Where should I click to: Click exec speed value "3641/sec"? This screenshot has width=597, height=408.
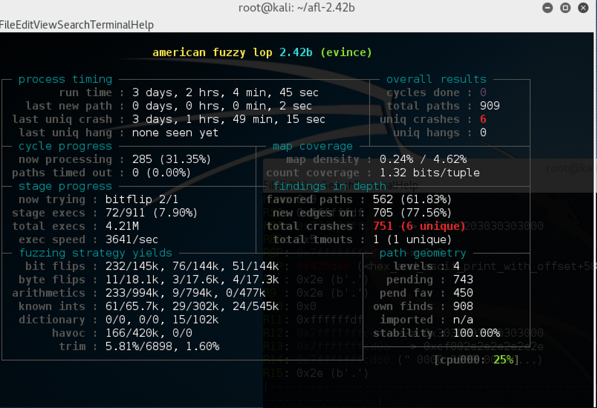pyautogui.click(x=132, y=239)
